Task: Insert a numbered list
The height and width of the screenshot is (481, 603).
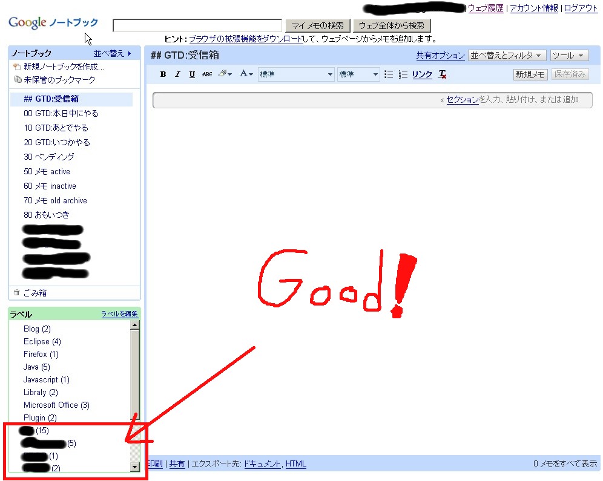Action: tap(403, 74)
